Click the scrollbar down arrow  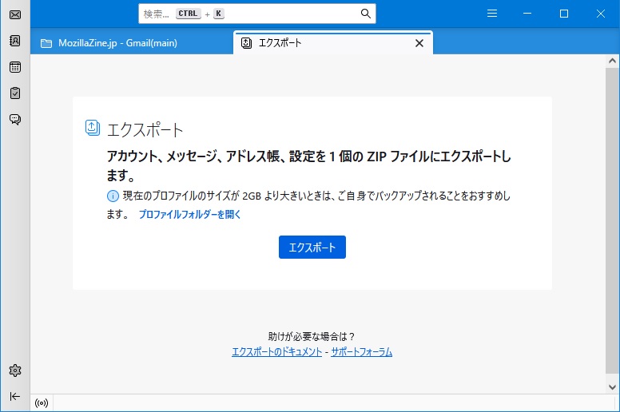pos(612,387)
